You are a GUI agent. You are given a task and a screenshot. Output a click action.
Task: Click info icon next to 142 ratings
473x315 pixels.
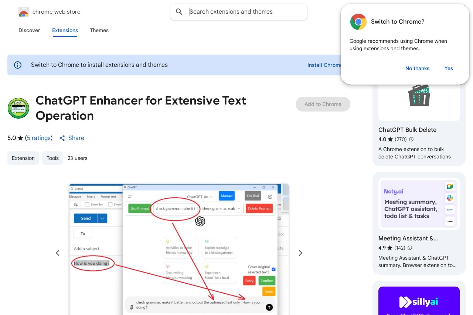tap(410, 248)
